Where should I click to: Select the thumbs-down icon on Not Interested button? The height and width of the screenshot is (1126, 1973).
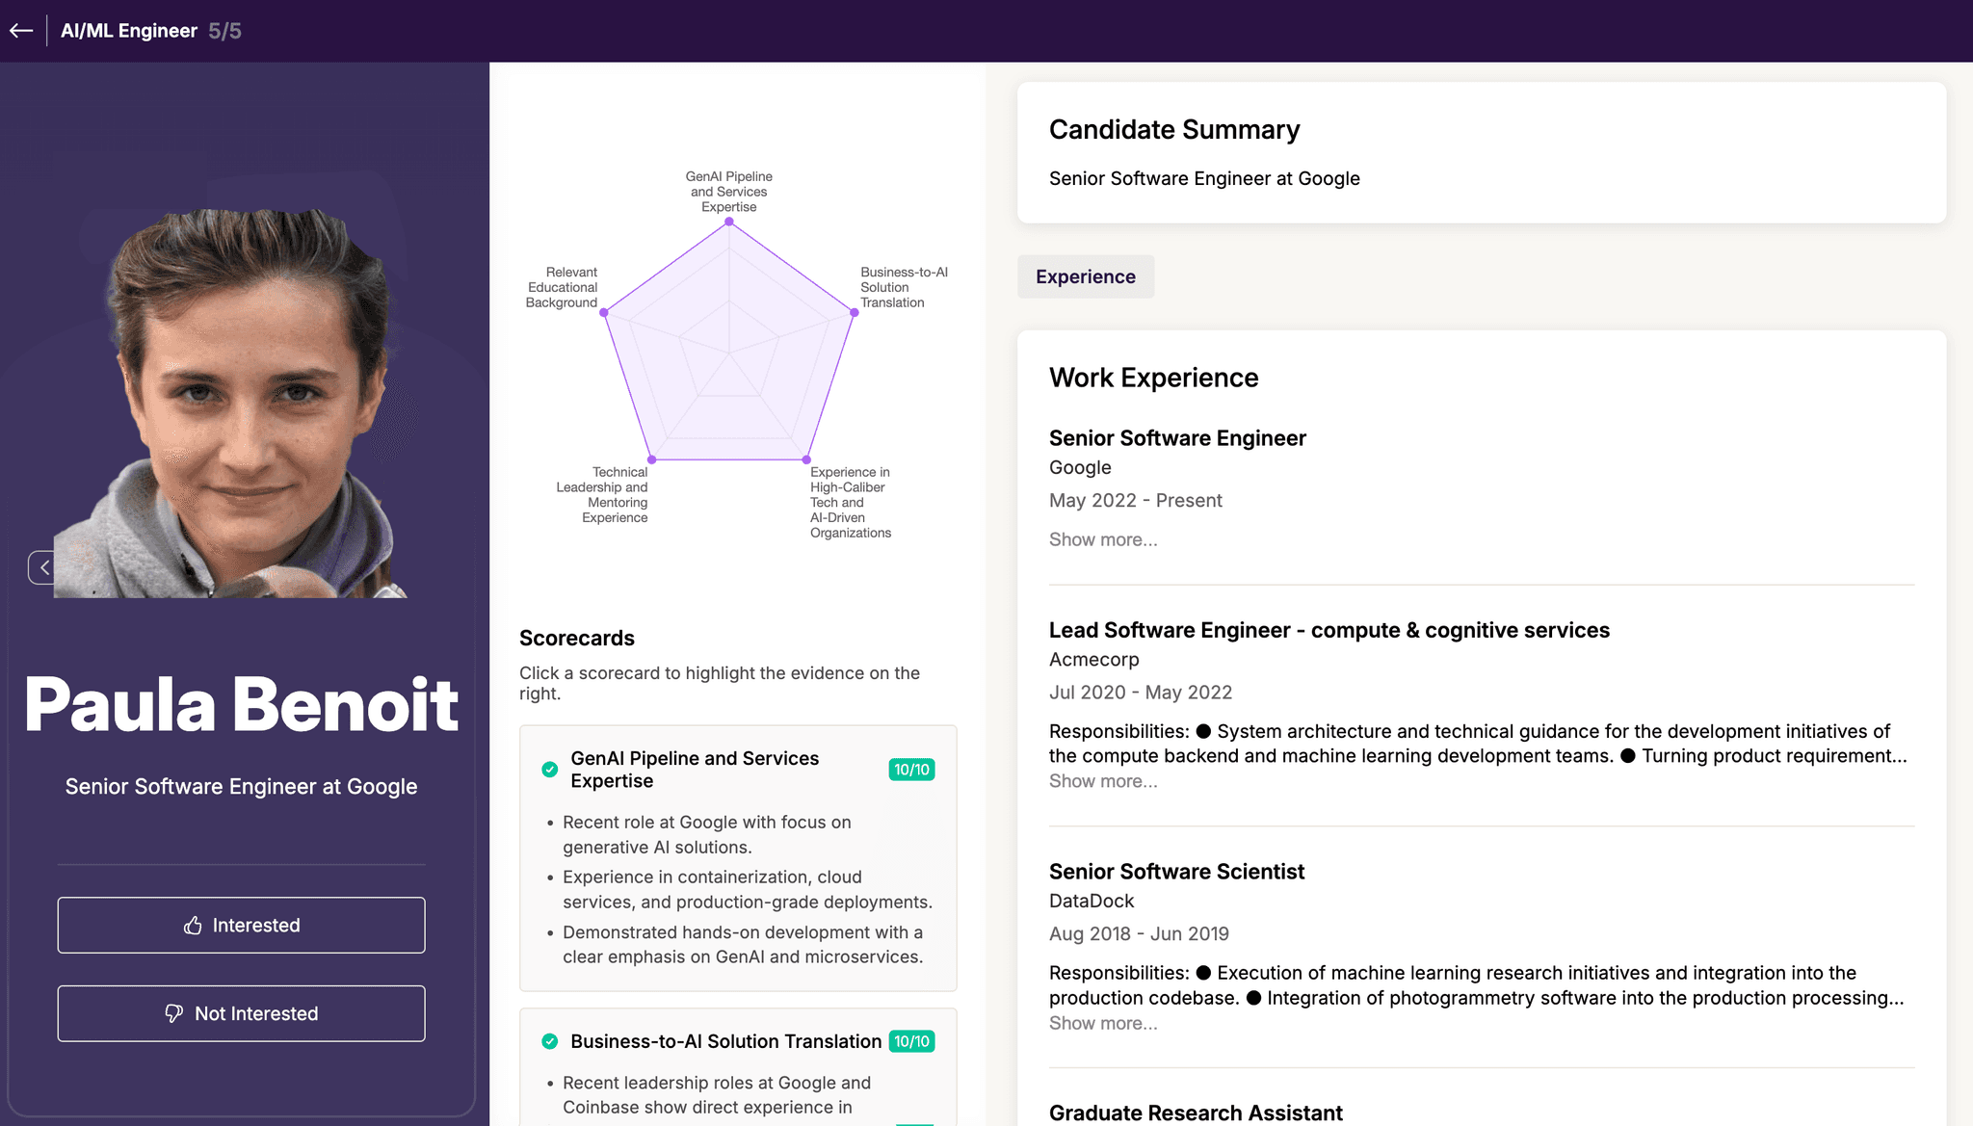coord(173,1013)
